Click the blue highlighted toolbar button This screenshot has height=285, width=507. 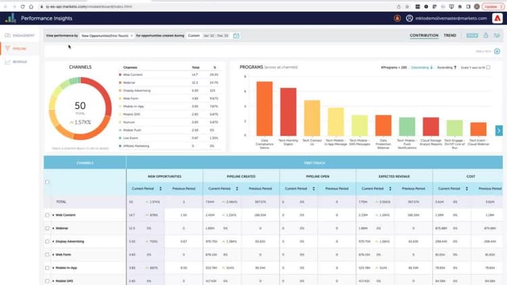tap(472, 35)
